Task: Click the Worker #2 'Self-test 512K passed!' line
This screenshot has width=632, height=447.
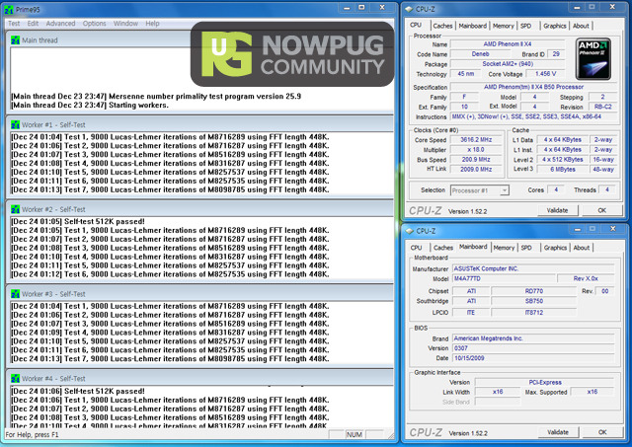Action: 78,221
